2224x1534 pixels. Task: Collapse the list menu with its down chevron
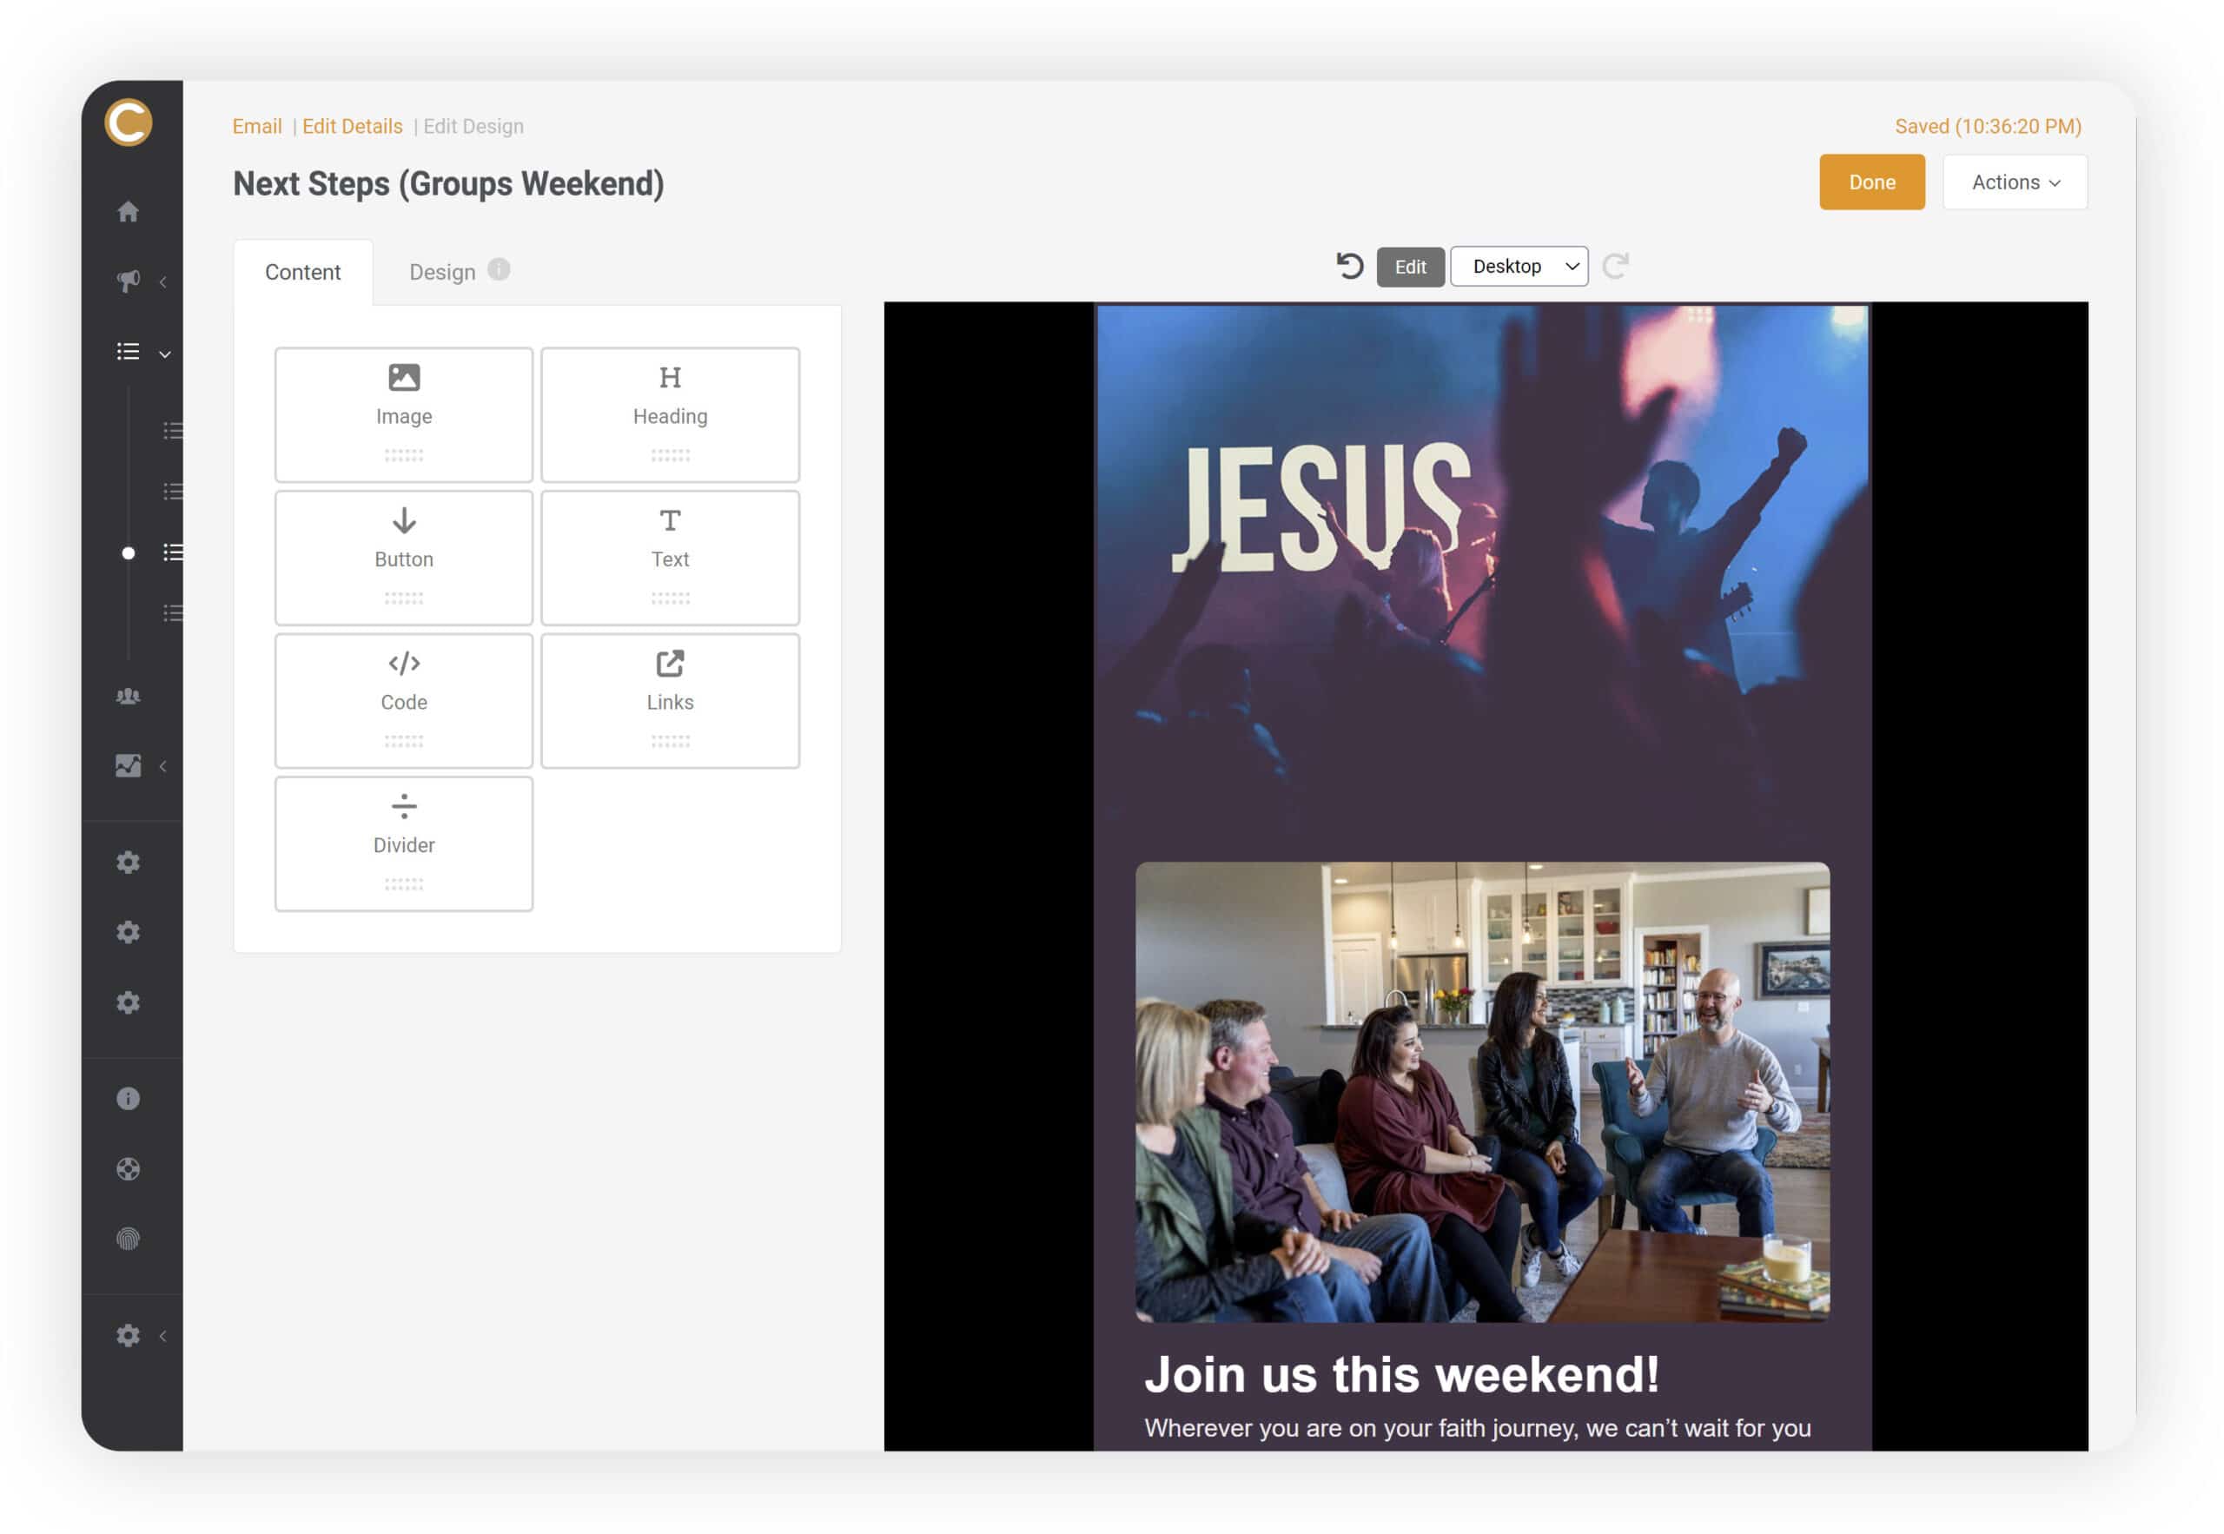coord(165,354)
